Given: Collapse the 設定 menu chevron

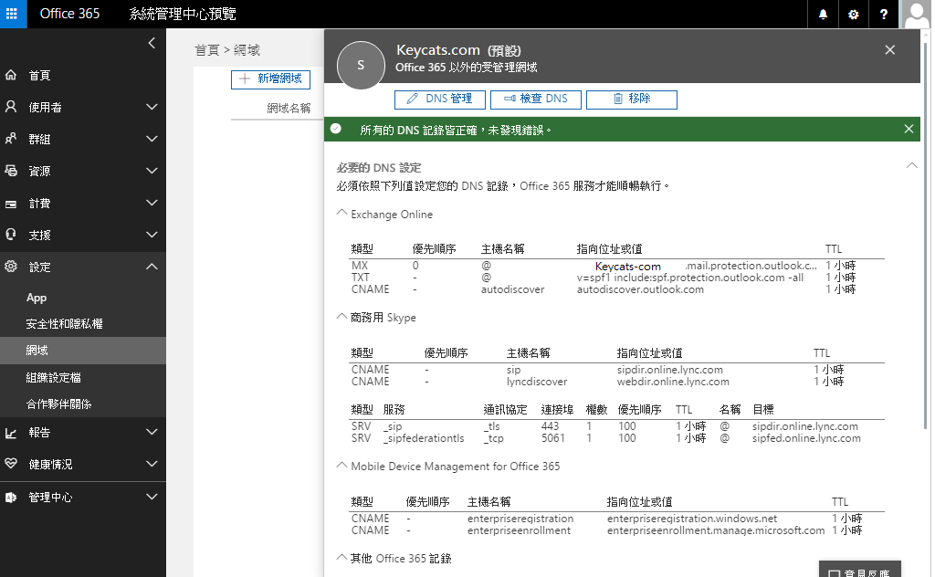Looking at the screenshot, I should (152, 267).
